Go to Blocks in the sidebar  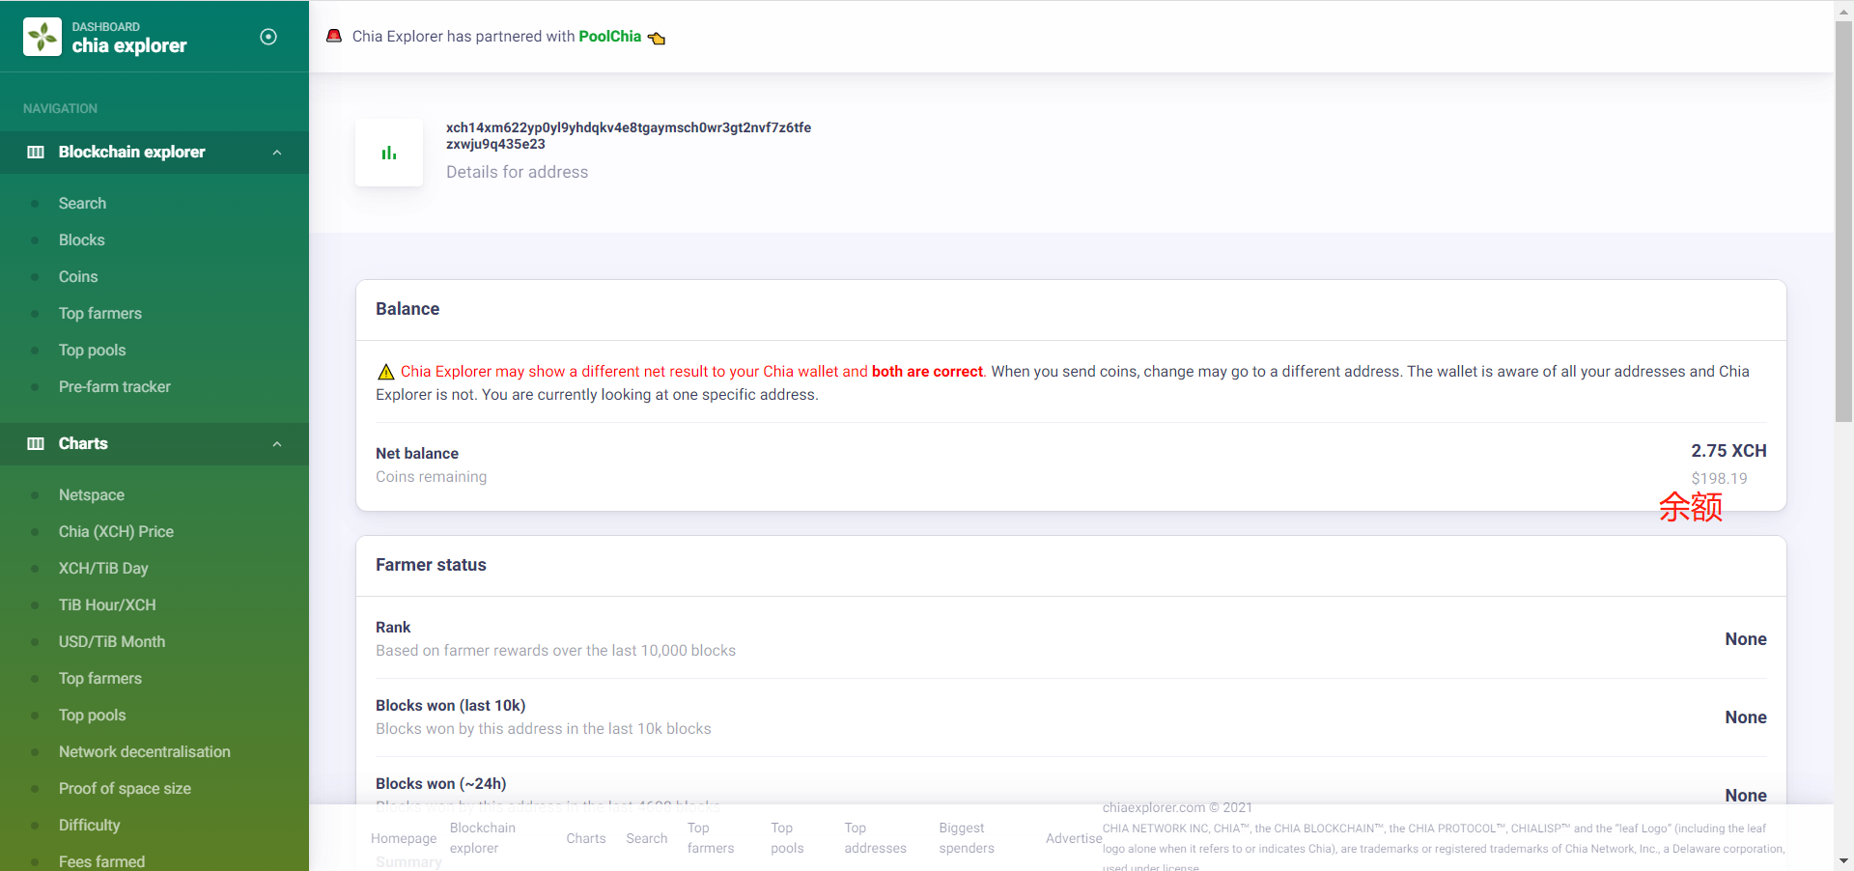81,240
